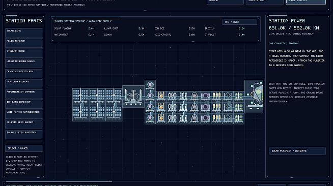Select the Graviton Foundry part
Image resolution: width=333 pixels, height=186 pixels.
click(x=24, y=84)
